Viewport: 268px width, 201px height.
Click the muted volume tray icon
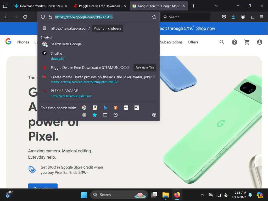(226, 195)
